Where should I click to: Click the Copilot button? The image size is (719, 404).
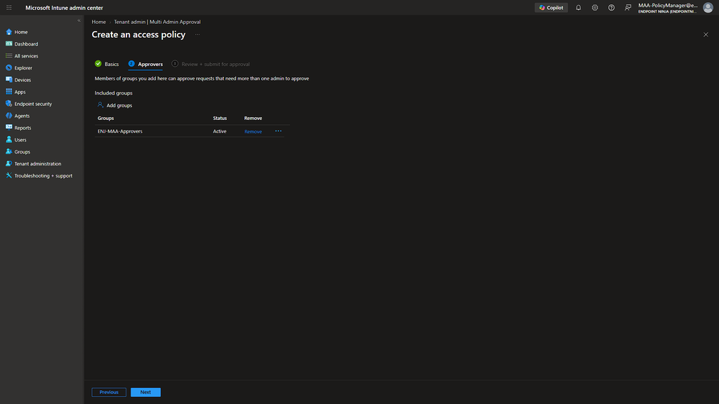click(x=551, y=8)
